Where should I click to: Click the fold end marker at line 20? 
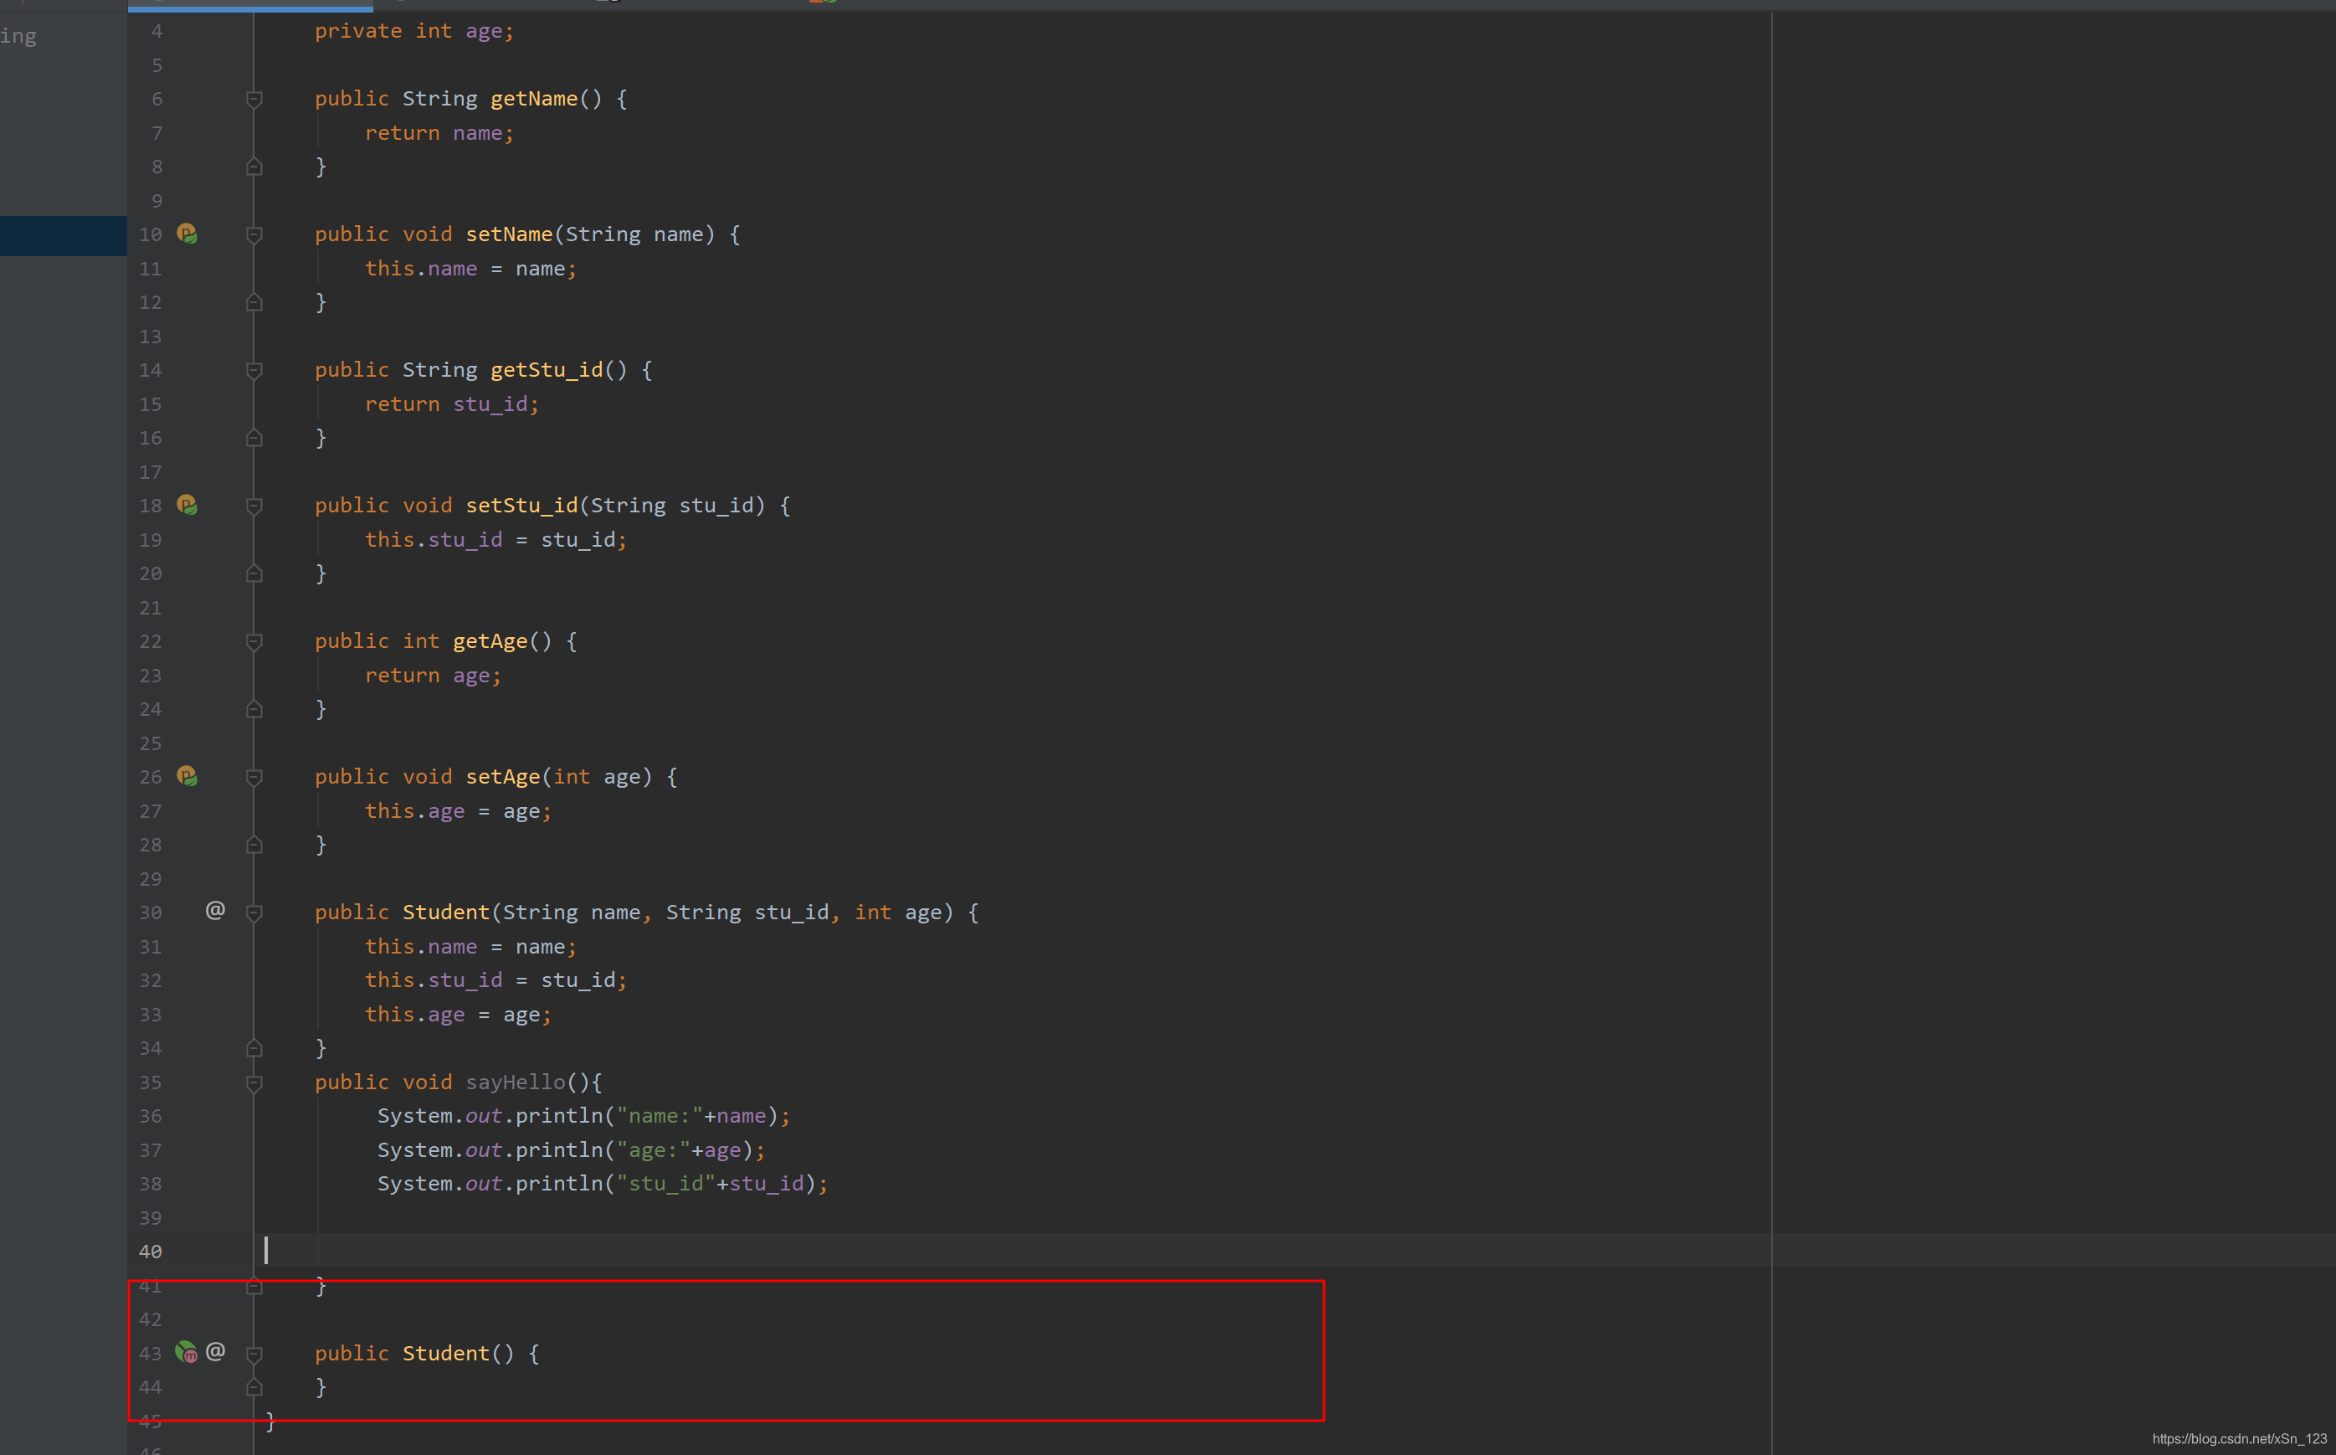coord(254,573)
